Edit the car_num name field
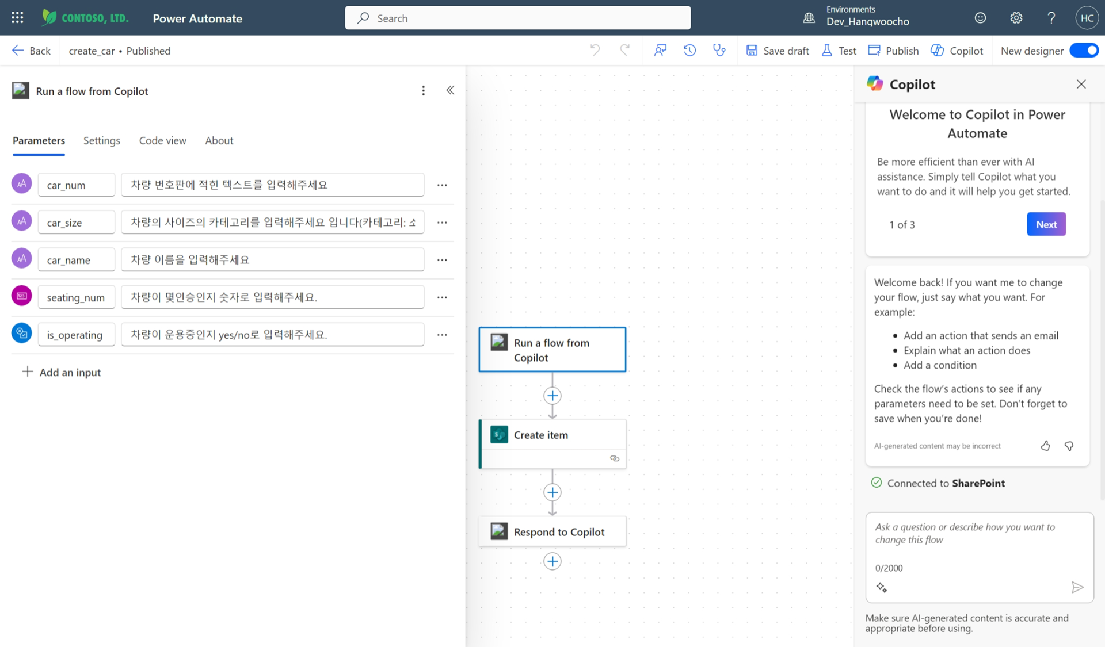The image size is (1105, 647). pyautogui.click(x=77, y=185)
